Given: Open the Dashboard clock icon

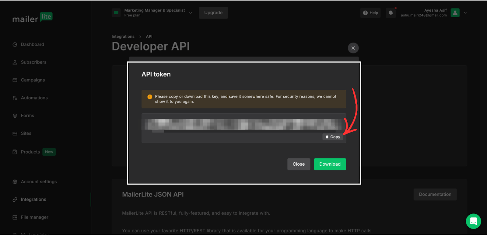Looking at the screenshot, I should (15, 44).
